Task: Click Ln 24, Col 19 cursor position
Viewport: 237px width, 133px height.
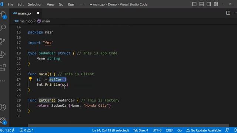Action: click(110, 130)
